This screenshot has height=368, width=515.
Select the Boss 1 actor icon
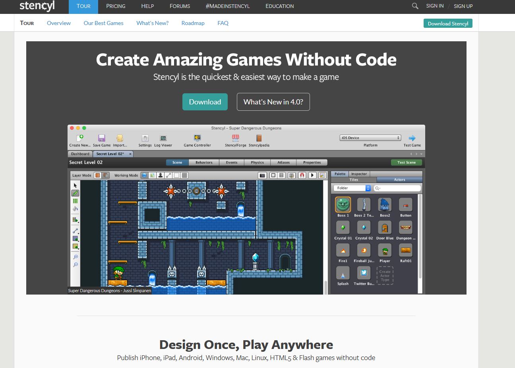[x=343, y=205]
